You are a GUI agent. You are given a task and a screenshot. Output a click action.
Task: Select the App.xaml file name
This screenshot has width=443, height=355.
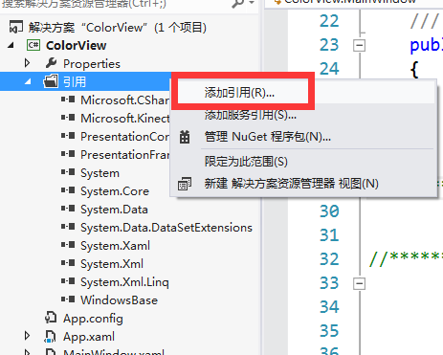click(89, 337)
